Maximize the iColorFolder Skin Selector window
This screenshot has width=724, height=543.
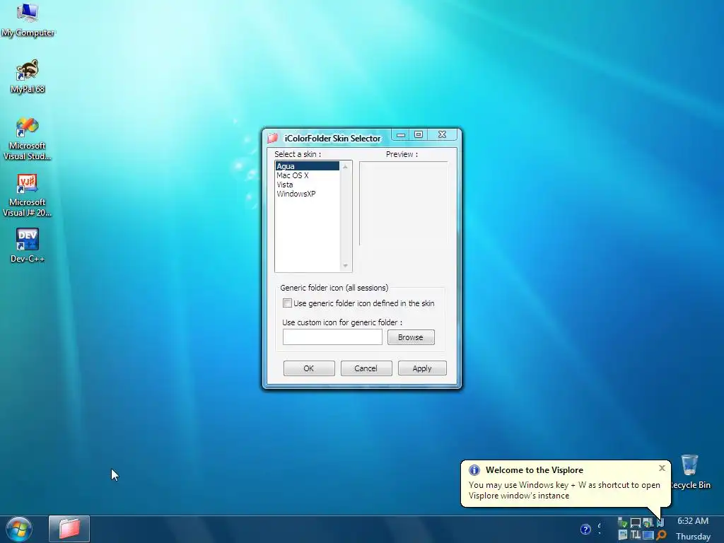(419, 134)
